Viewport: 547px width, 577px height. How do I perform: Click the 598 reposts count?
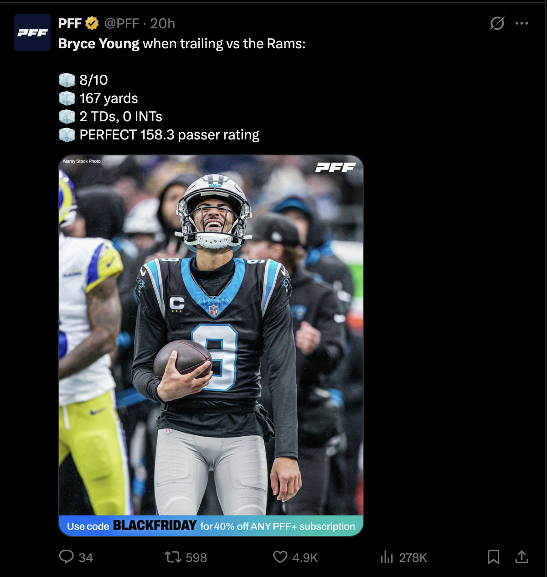[x=196, y=557]
